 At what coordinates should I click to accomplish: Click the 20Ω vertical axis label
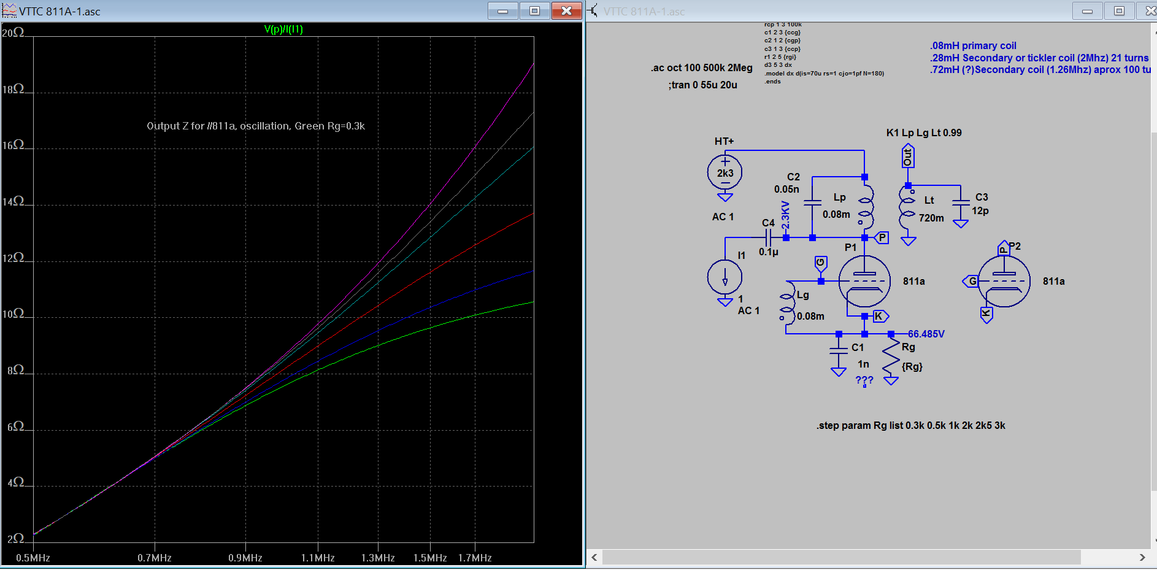13,33
